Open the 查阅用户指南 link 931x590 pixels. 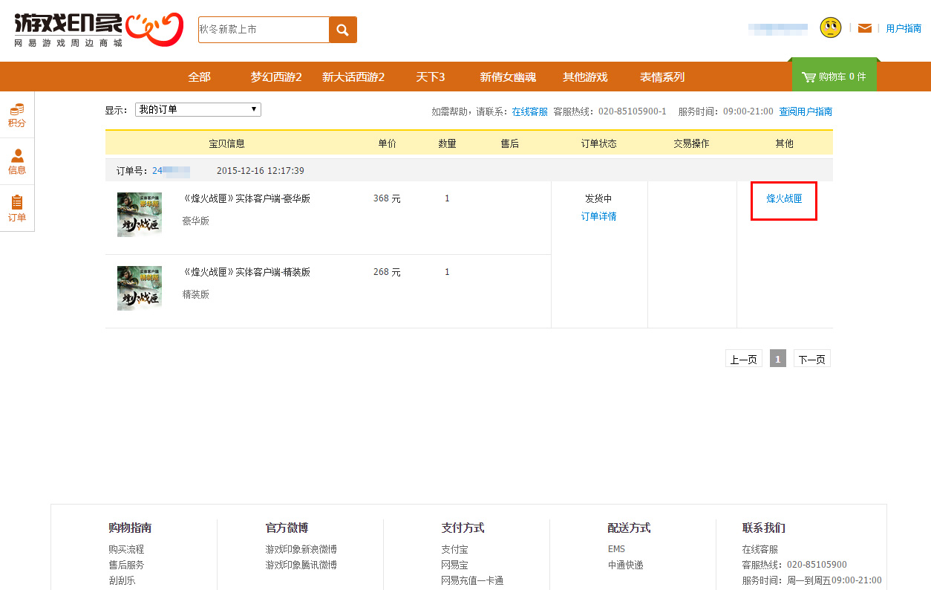coord(806,111)
